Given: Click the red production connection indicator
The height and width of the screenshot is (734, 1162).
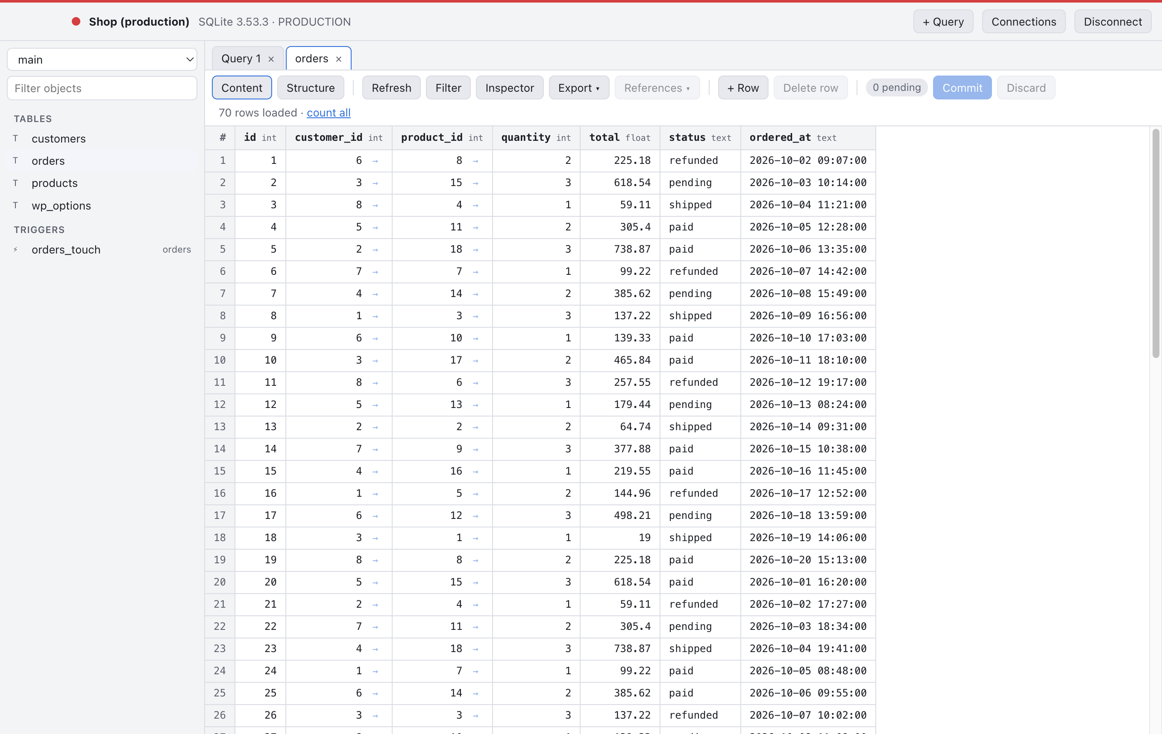Looking at the screenshot, I should tap(76, 21).
